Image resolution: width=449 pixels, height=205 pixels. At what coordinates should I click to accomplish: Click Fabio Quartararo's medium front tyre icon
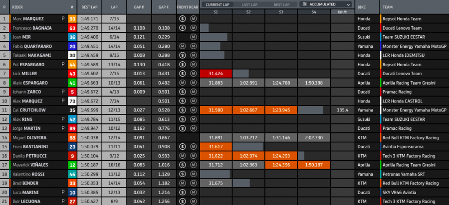(183, 46)
